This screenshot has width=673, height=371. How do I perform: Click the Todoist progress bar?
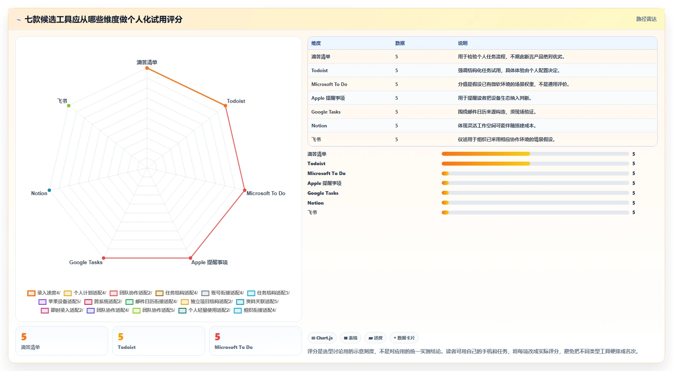coord(535,164)
